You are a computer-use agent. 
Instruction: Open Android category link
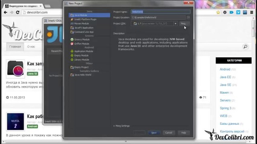[x=225, y=69]
